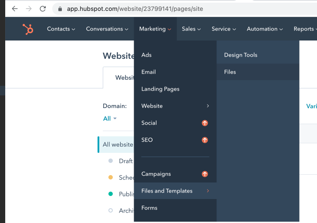Expand the Website submenu
Image resolution: width=317 pixels, height=223 pixels.
(175, 106)
